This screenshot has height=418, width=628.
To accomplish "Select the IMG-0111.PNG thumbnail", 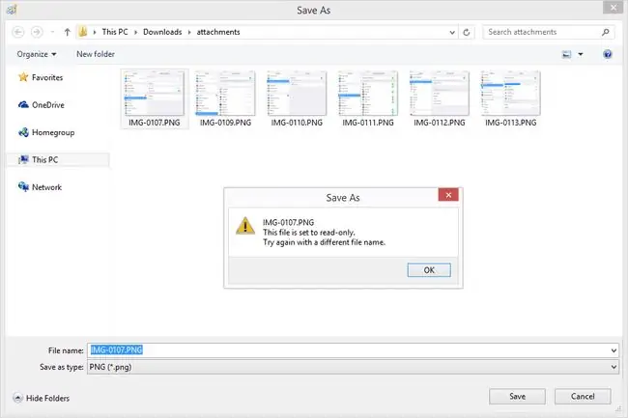I will pyautogui.click(x=368, y=98).
